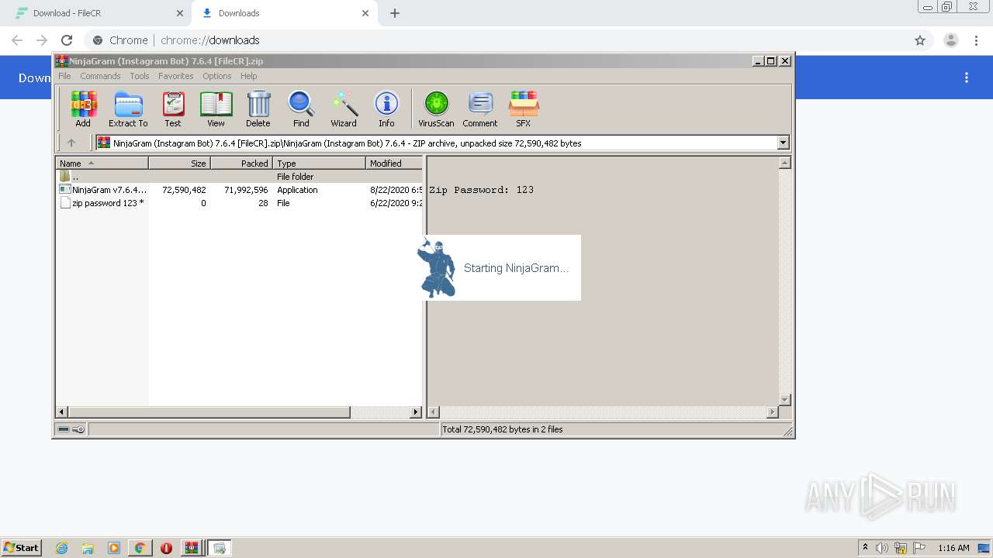Close the Download - FileCR tab

pyautogui.click(x=180, y=13)
